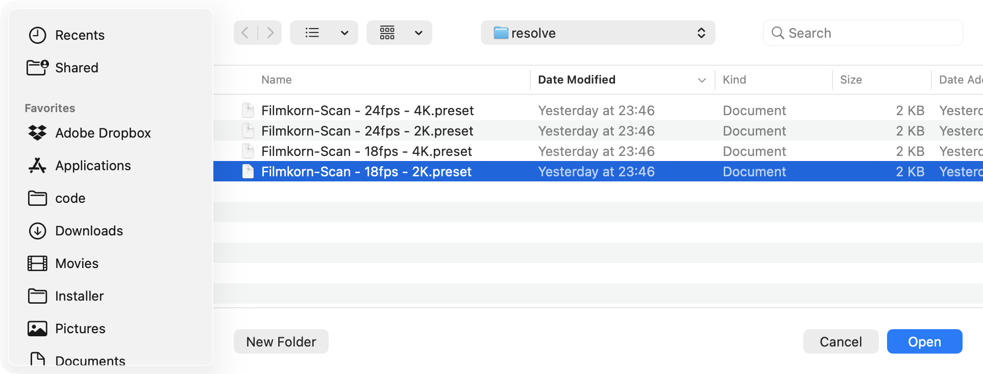Click the group-by grid icon
Viewport: 983px width, 374px height.
387,33
